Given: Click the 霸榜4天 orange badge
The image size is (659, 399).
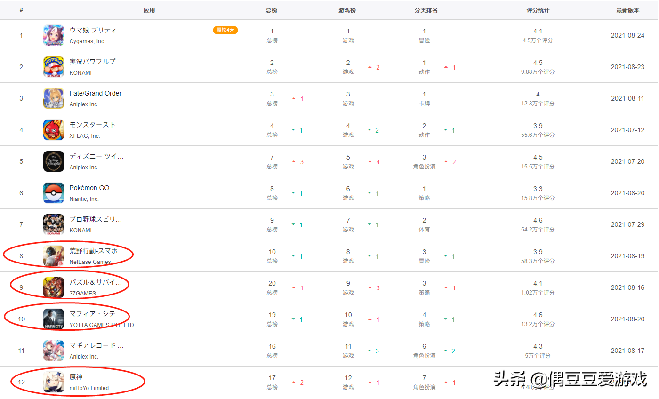Looking at the screenshot, I should [225, 30].
